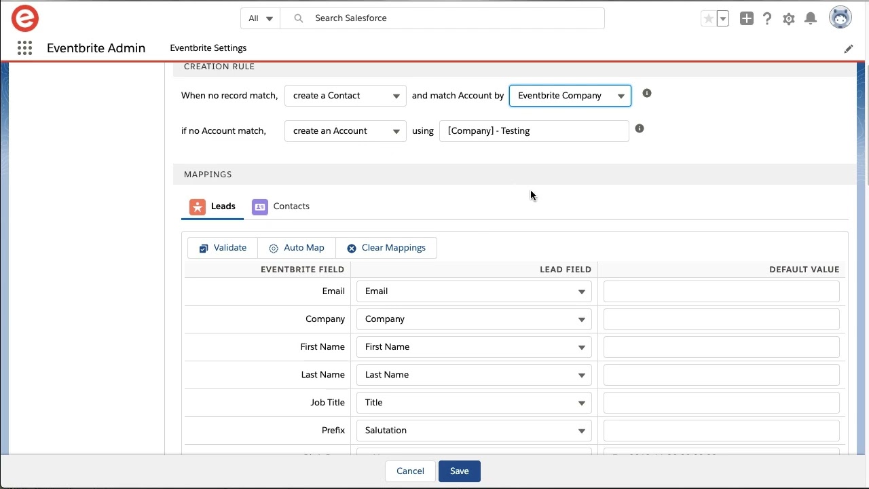Click the Auto Map button

[297, 248]
